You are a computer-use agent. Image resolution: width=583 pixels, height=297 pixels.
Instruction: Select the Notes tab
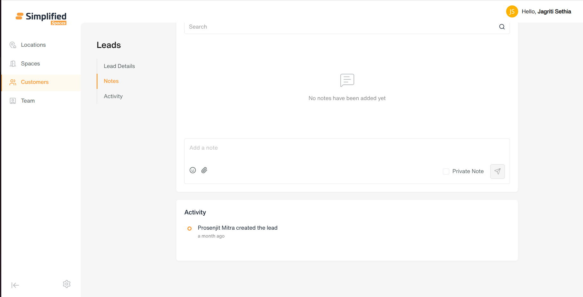click(111, 81)
